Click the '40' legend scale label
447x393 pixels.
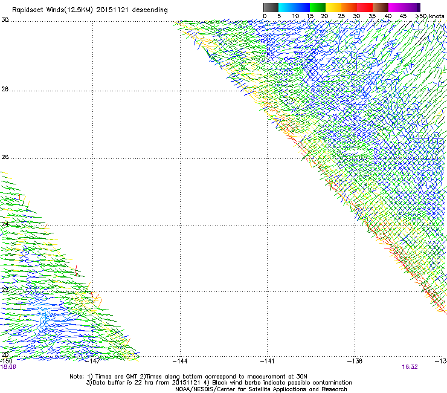coord(388,16)
